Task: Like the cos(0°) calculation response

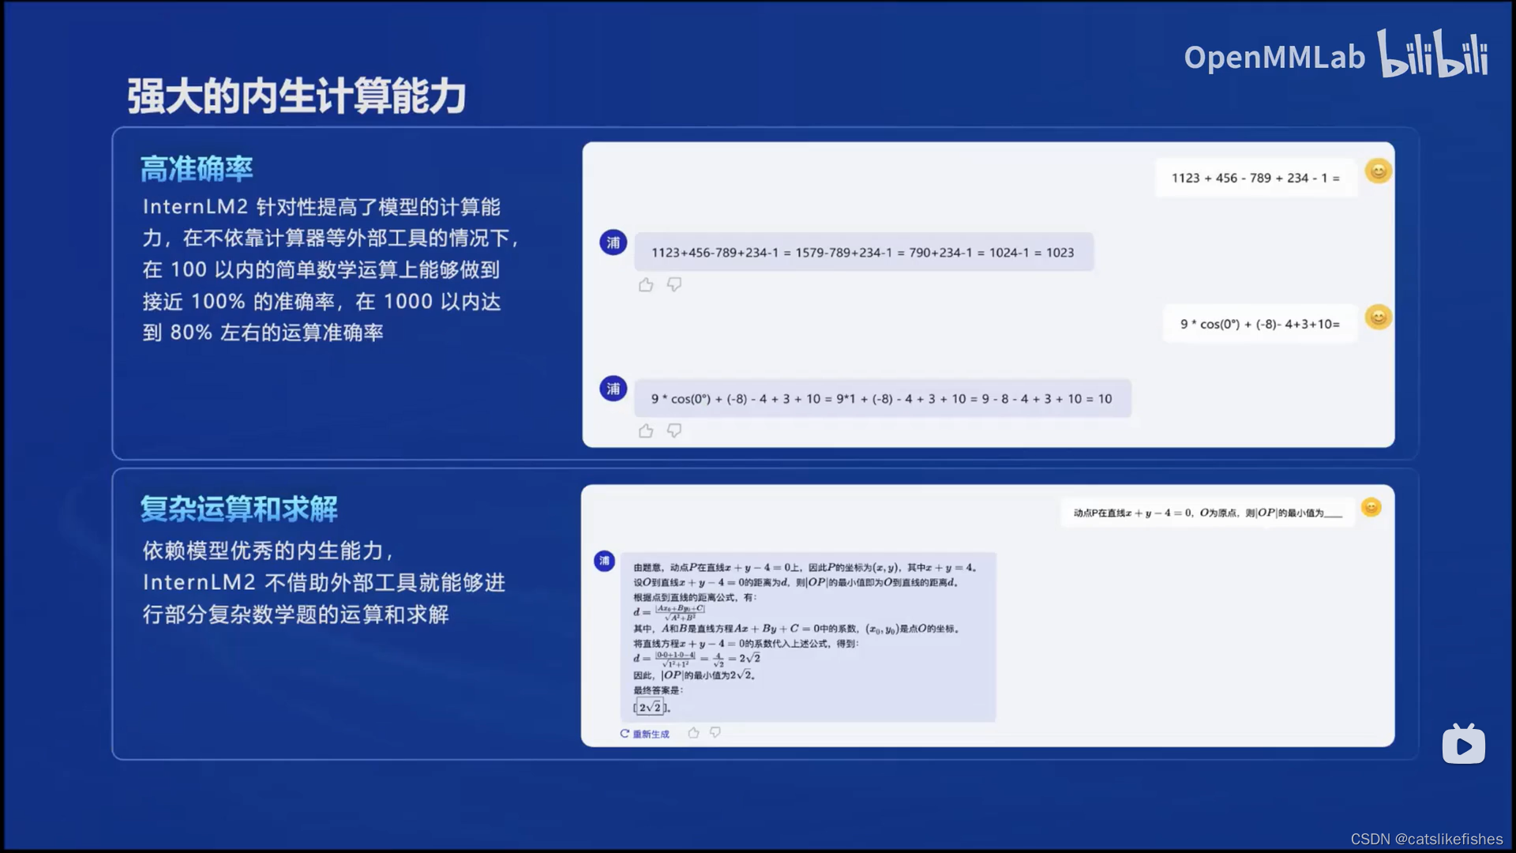Action: point(646,431)
